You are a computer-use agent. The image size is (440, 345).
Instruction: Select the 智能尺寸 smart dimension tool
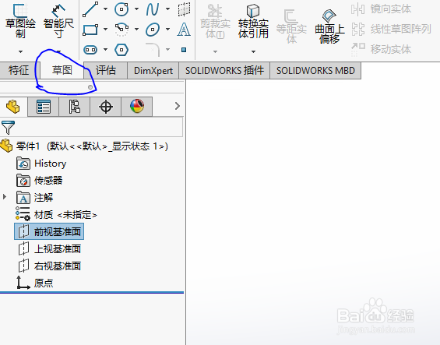pyautogui.click(x=58, y=21)
